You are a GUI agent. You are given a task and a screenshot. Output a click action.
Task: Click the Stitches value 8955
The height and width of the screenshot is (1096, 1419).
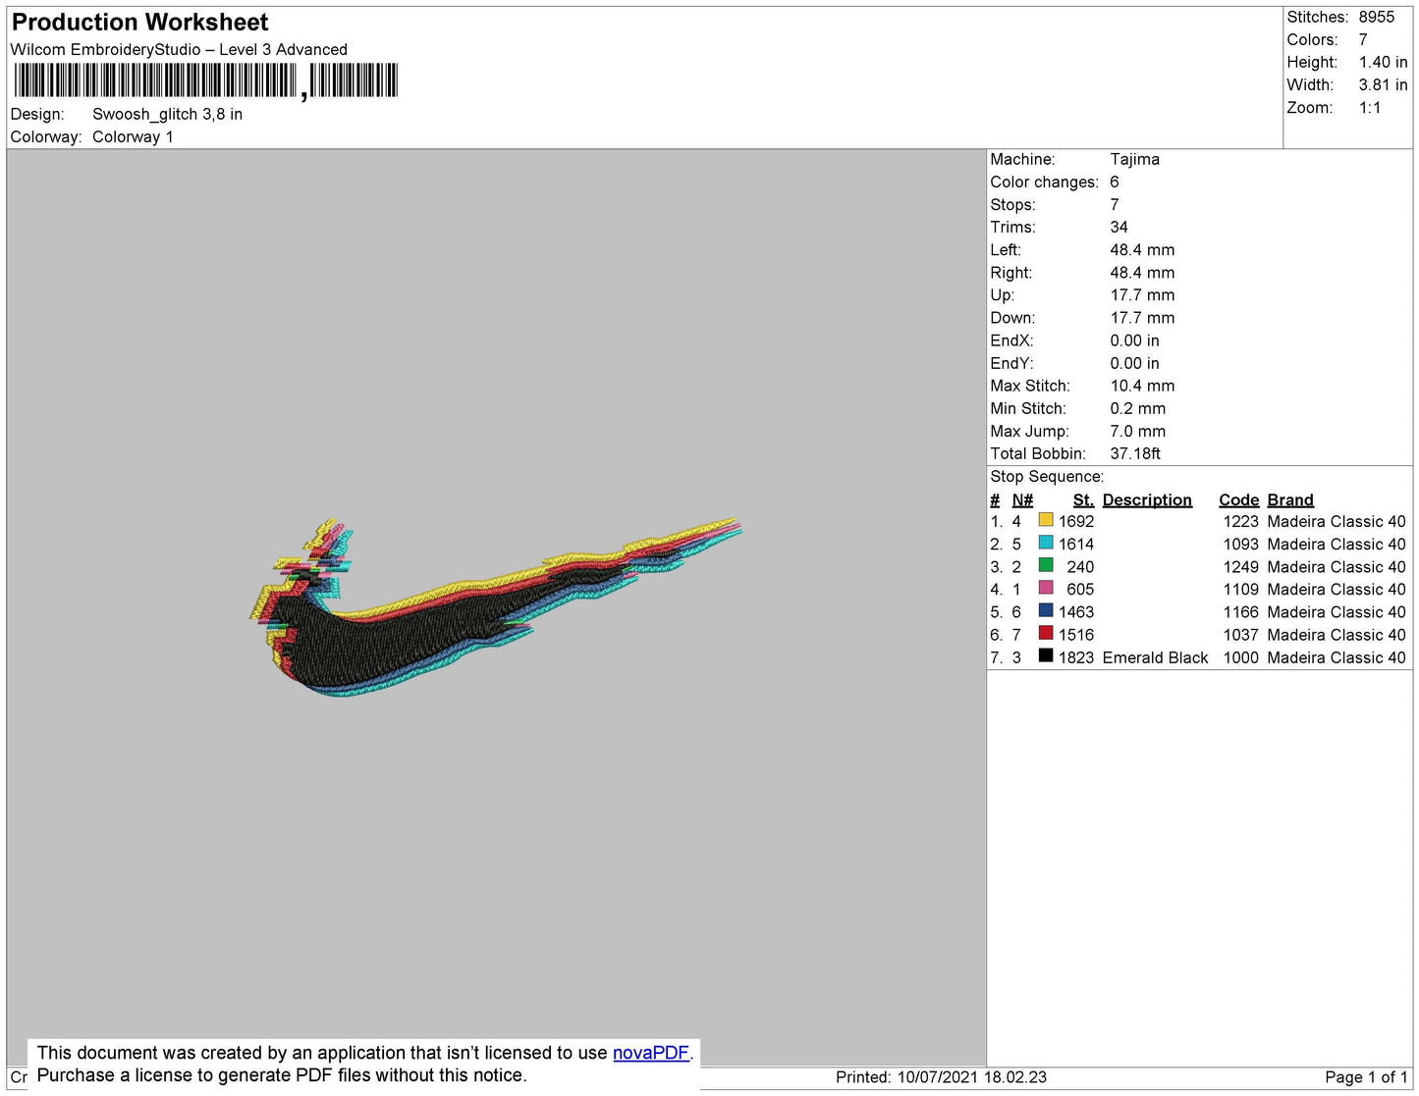click(1377, 17)
